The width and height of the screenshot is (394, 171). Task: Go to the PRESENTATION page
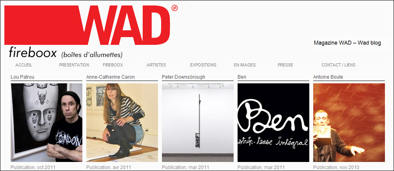click(74, 65)
